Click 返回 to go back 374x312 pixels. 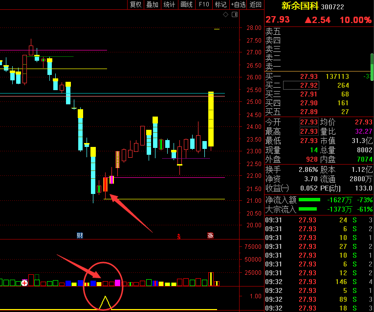(256, 4)
